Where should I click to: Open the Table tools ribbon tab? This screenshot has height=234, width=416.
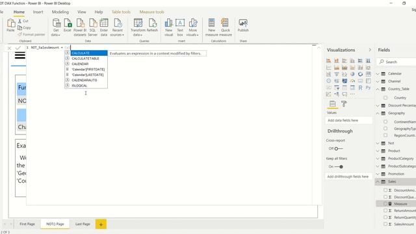tap(121, 12)
